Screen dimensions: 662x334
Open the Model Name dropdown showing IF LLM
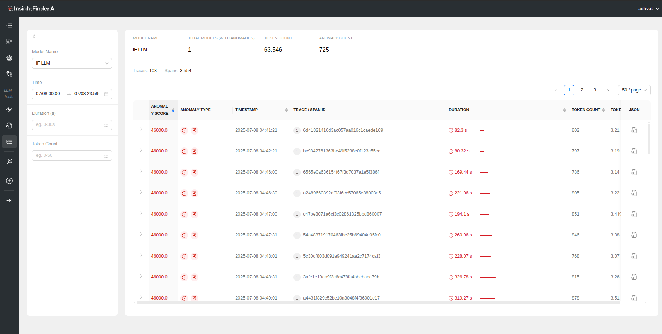tap(72, 63)
